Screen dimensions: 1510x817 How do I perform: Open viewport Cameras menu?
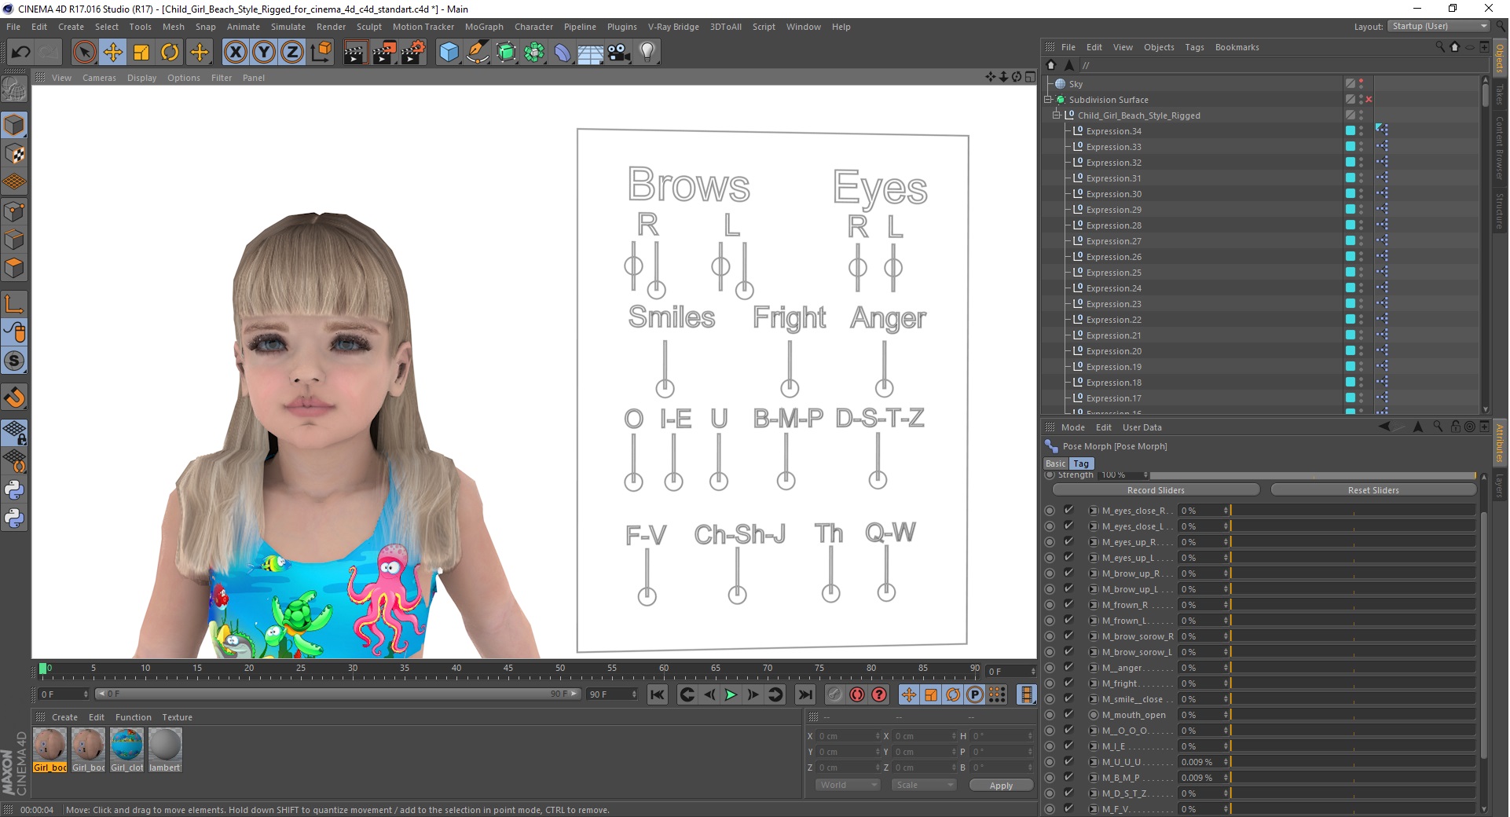coord(99,78)
